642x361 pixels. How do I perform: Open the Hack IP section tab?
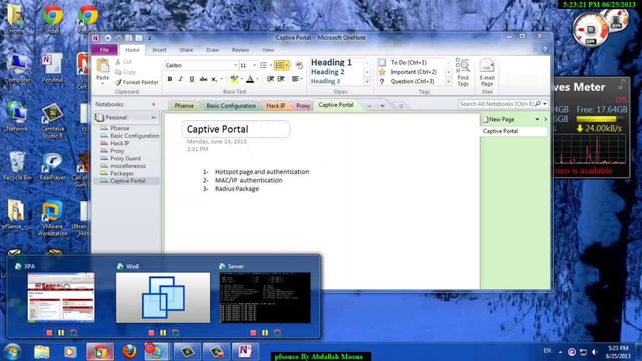[x=275, y=106]
